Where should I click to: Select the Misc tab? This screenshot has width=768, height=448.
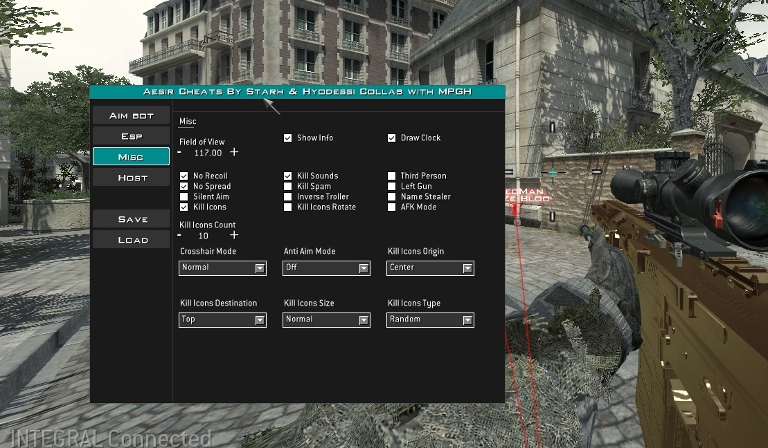point(132,156)
